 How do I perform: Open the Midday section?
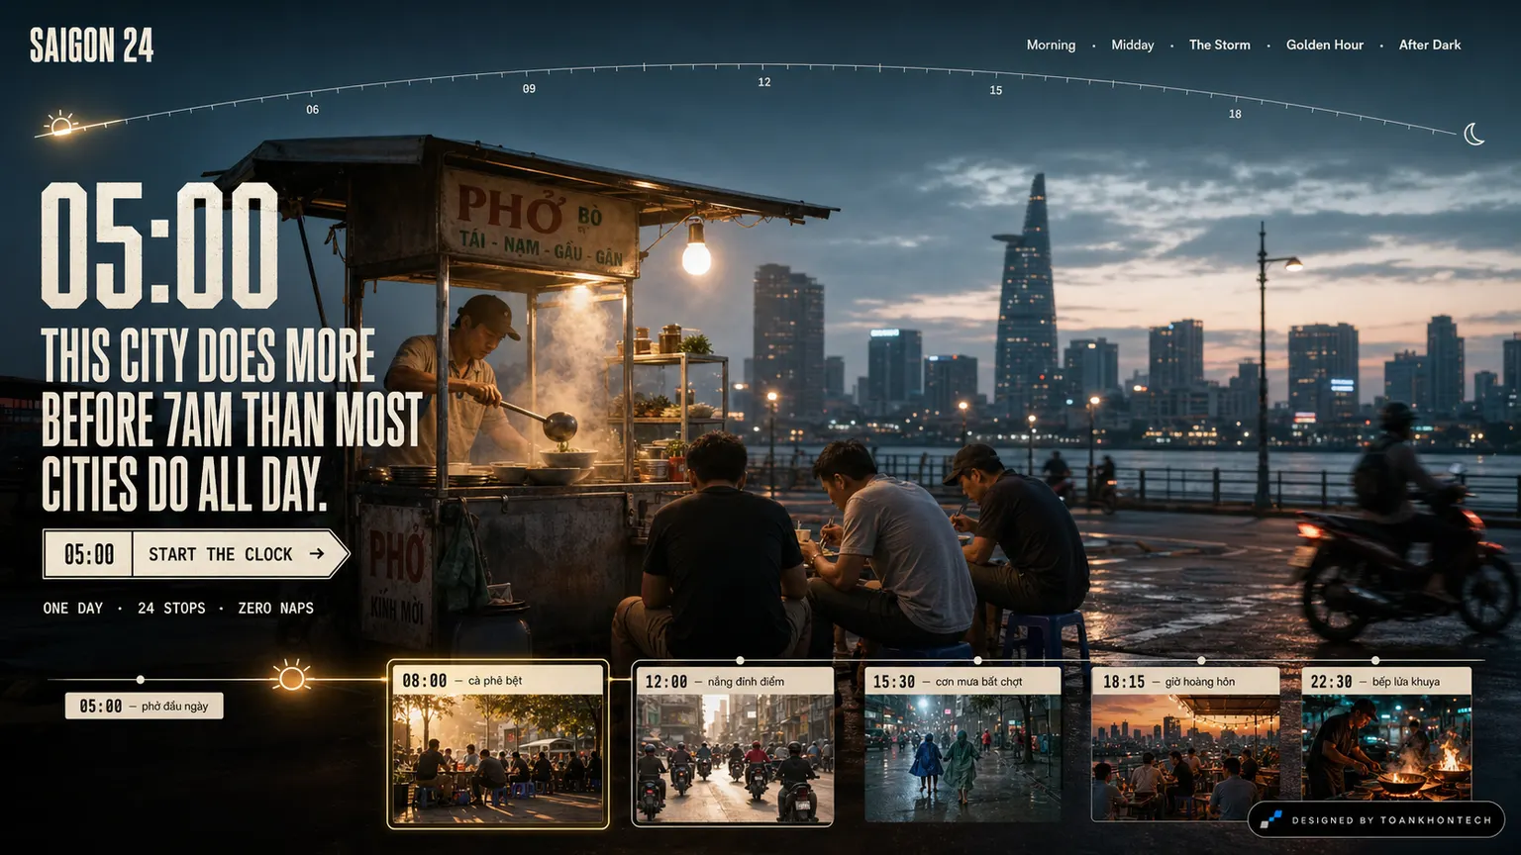pos(1132,45)
